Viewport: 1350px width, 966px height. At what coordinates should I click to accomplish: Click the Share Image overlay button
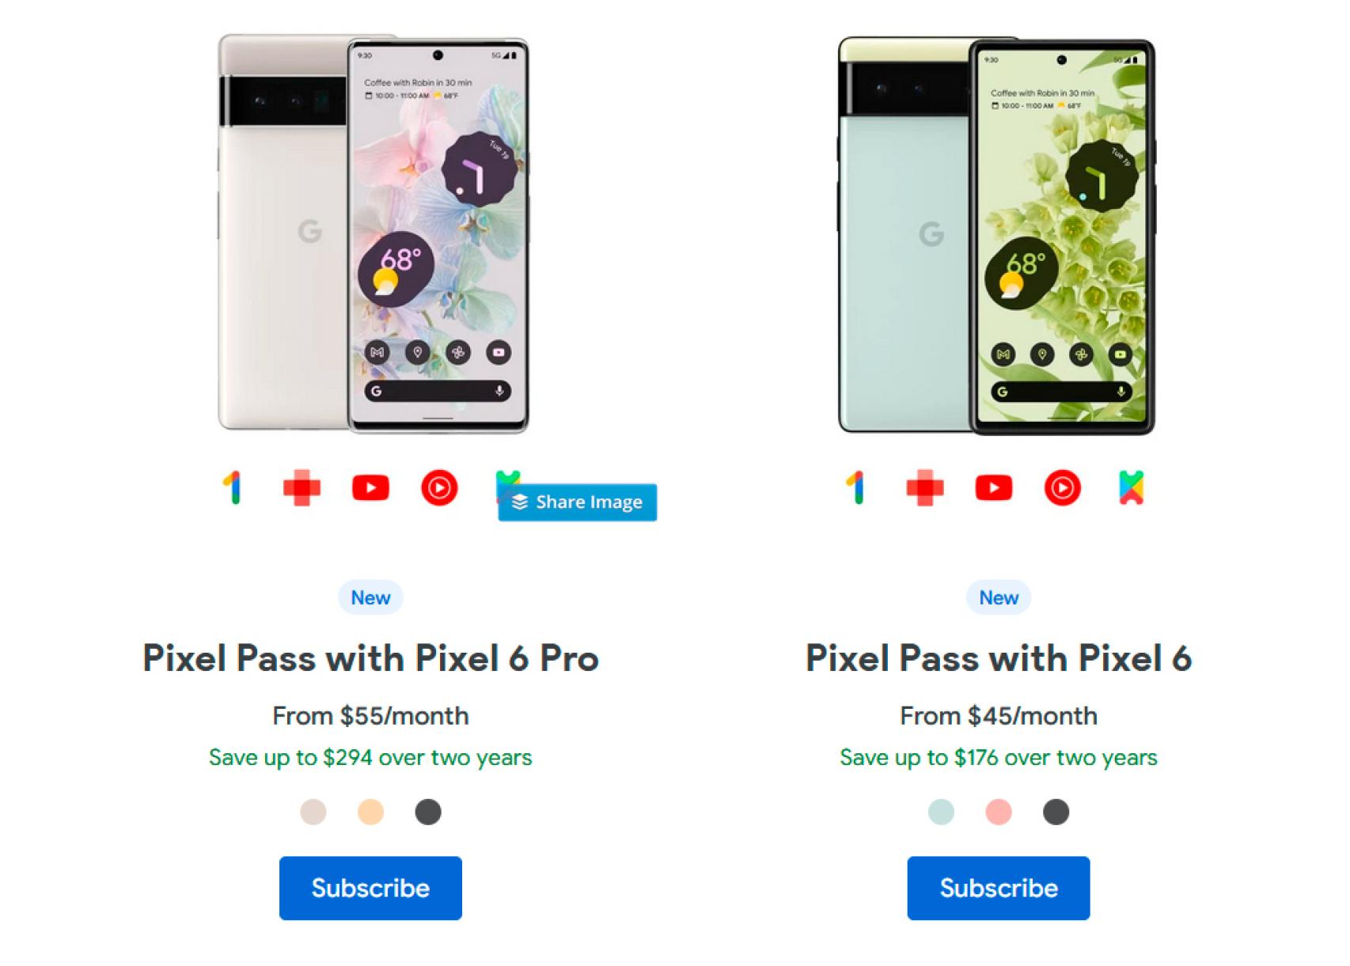tap(578, 502)
